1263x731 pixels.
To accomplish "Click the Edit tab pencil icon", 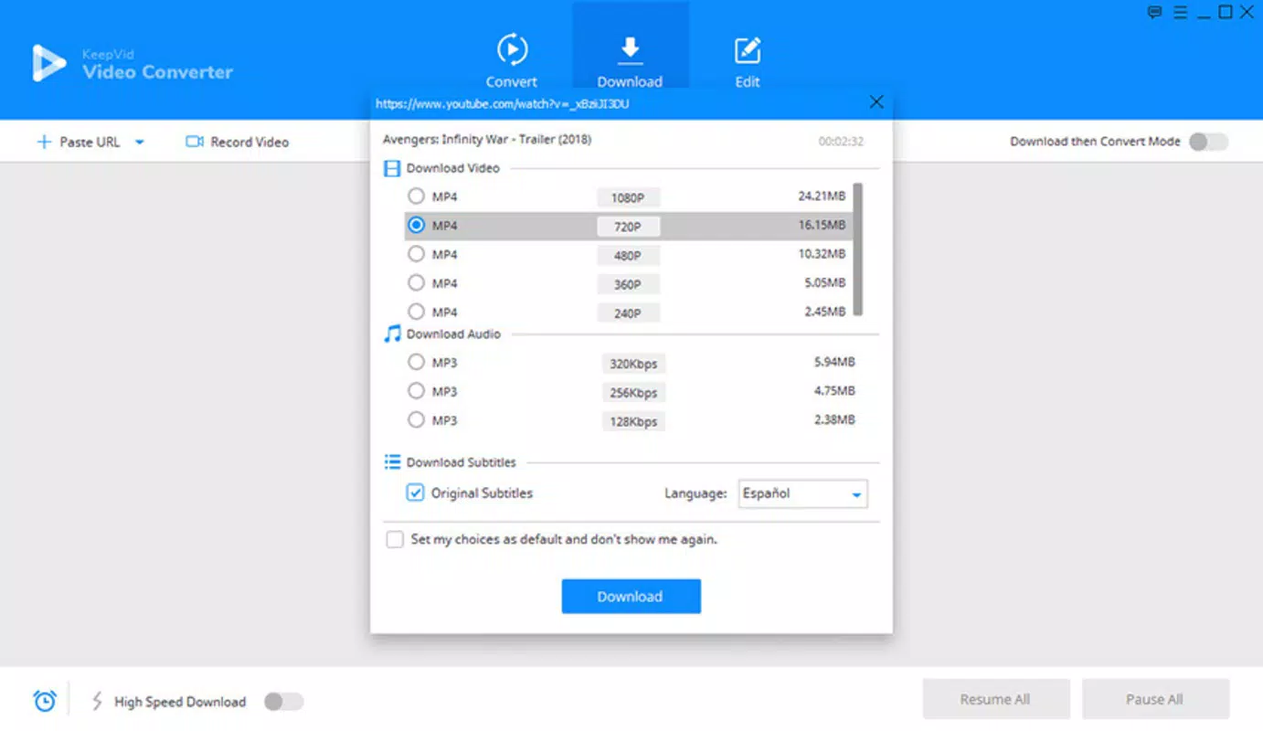I will point(748,49).
